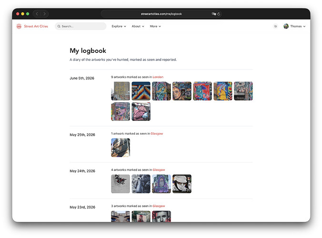
Task: Reload the page with the refresh icon
Action: click(x=219, y=14)
